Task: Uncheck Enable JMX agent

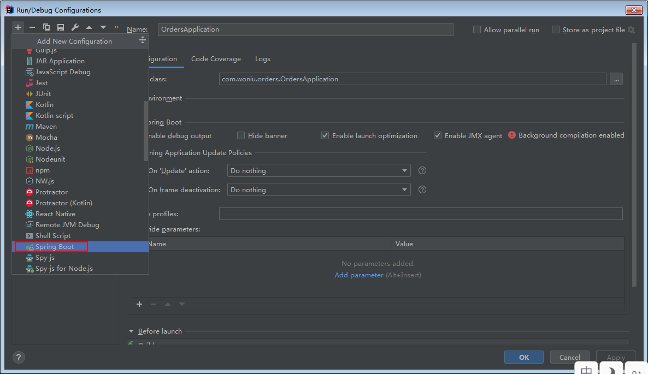Action: (x=438, y=135)
